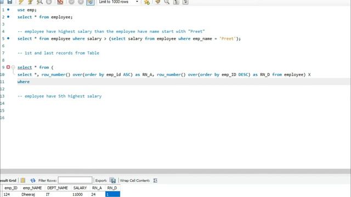Click the Result Grid label
Screen dimensions: 351x197
tap(8, 180)
